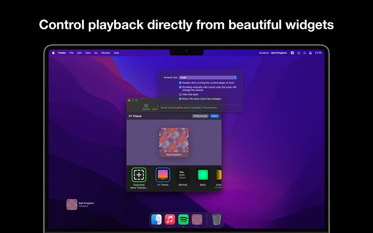Open the General settings gear tab
This screenshot has height=233, width=373.
click(x=146, y=107)
